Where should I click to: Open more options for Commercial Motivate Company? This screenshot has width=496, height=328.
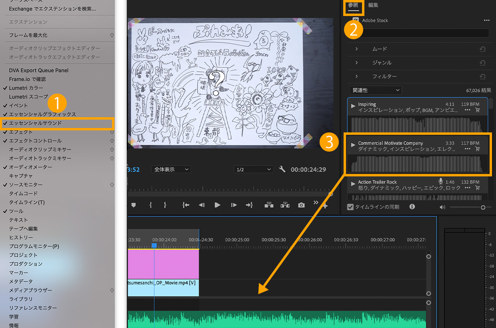468,149
